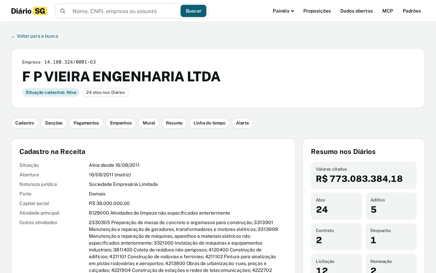Click the Cadastro na Receita heading
Screen dimensions: 436x273
coord(52,152)
